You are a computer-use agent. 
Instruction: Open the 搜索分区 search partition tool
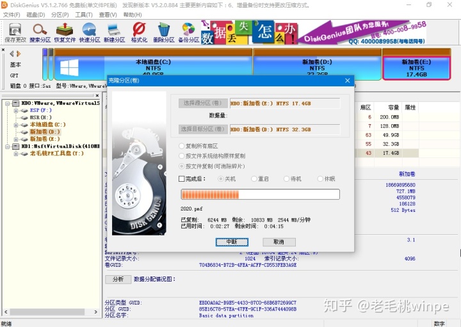coord(40,33)
